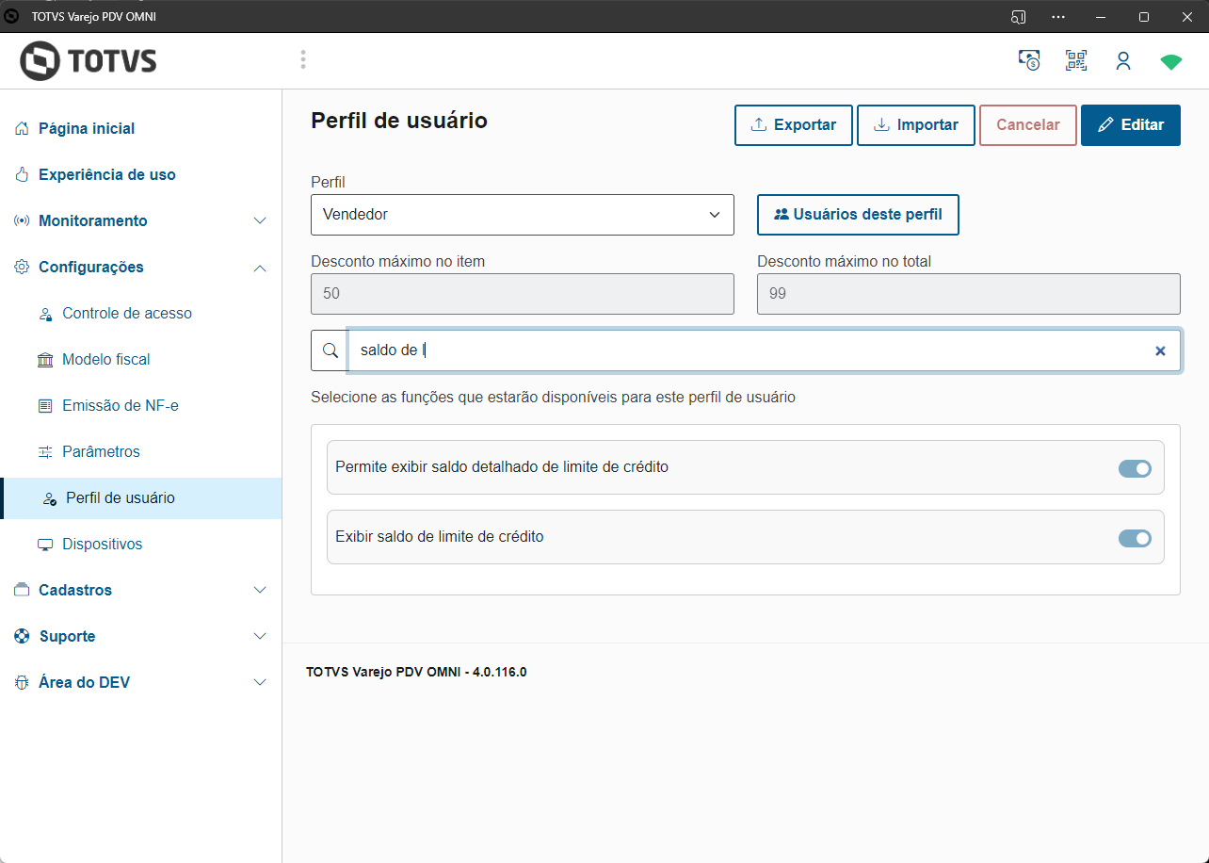
Task: Click the cash register icon in header
Action: pyautogui.click(x=1029, y=61)
